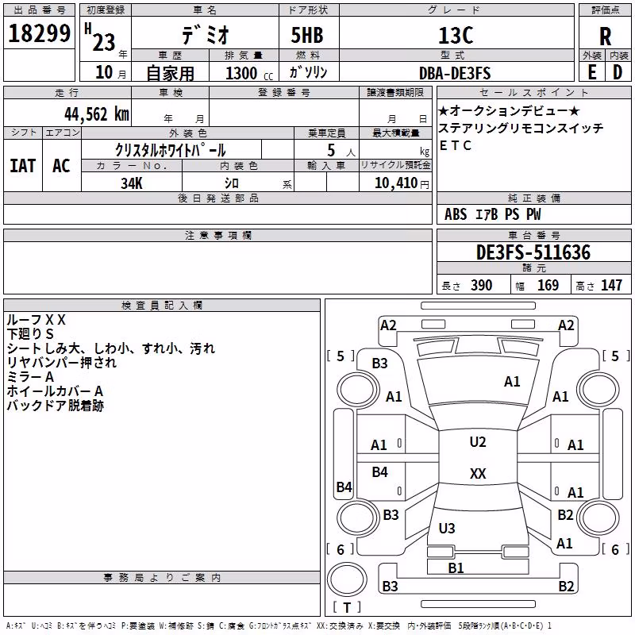Click the width value 169
This screenshot has width=635, height=635.
pos(548,286)
